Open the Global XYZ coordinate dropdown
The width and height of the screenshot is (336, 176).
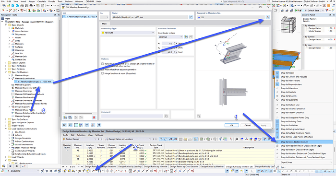tap(22, 171)
